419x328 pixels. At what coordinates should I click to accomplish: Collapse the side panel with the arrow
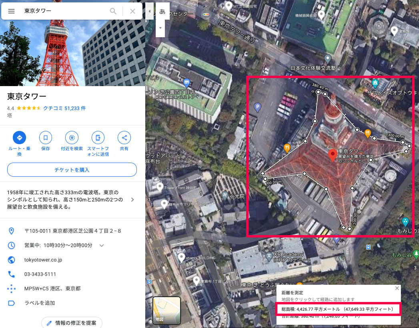tap(149, 11)
